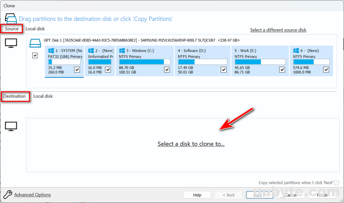Screen dimensions: 344x203
Task: Uncheck partition 2 Unformatted checkbox
Action: click(108, 70)
